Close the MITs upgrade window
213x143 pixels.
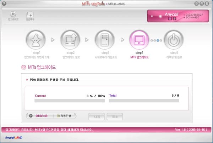207,4
